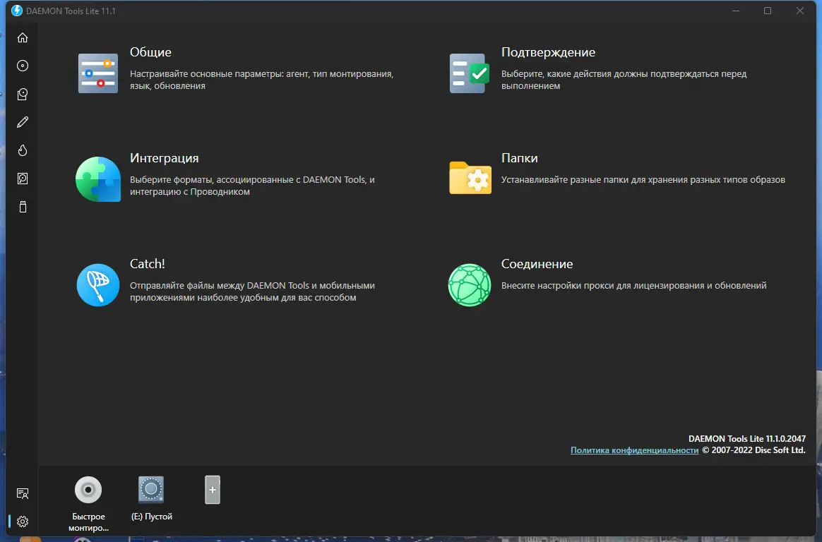
Task: Click the Общие sliders icon
Action: click(98, 73)
